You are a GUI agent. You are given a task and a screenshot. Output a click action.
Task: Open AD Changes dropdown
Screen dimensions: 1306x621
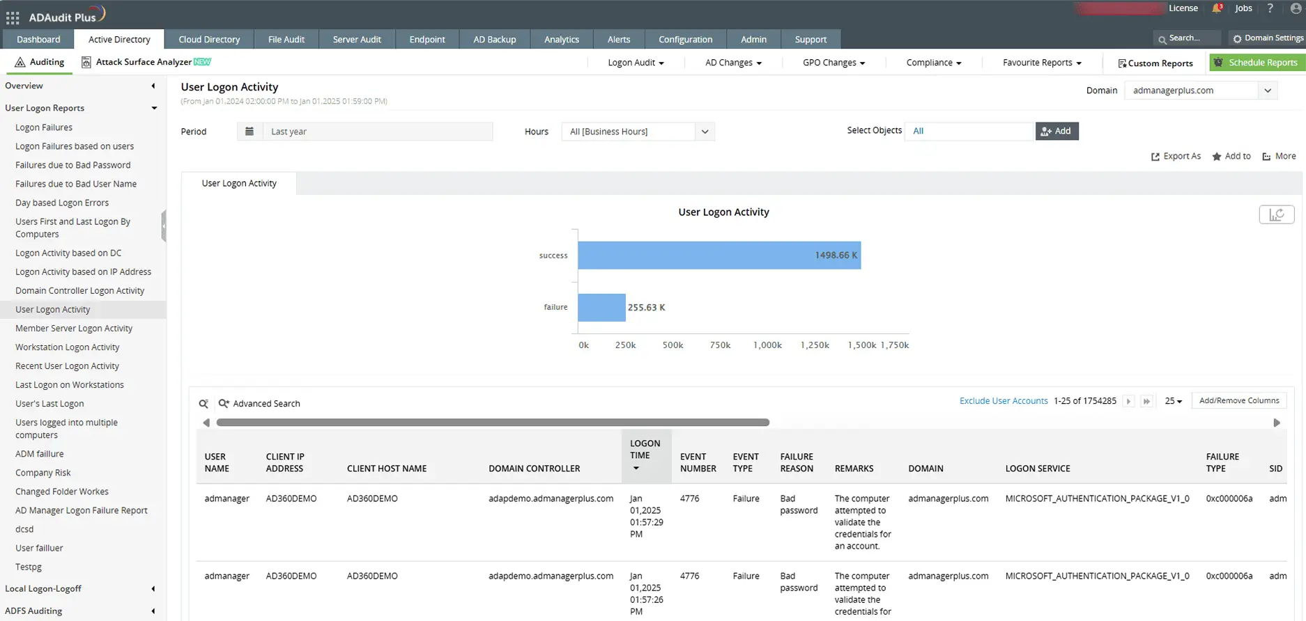pos(733,63)
